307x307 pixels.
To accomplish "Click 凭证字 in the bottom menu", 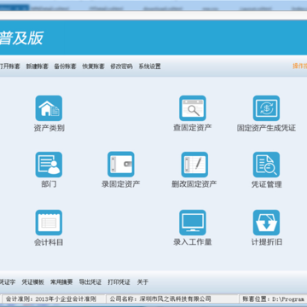I will click(8, 282).
